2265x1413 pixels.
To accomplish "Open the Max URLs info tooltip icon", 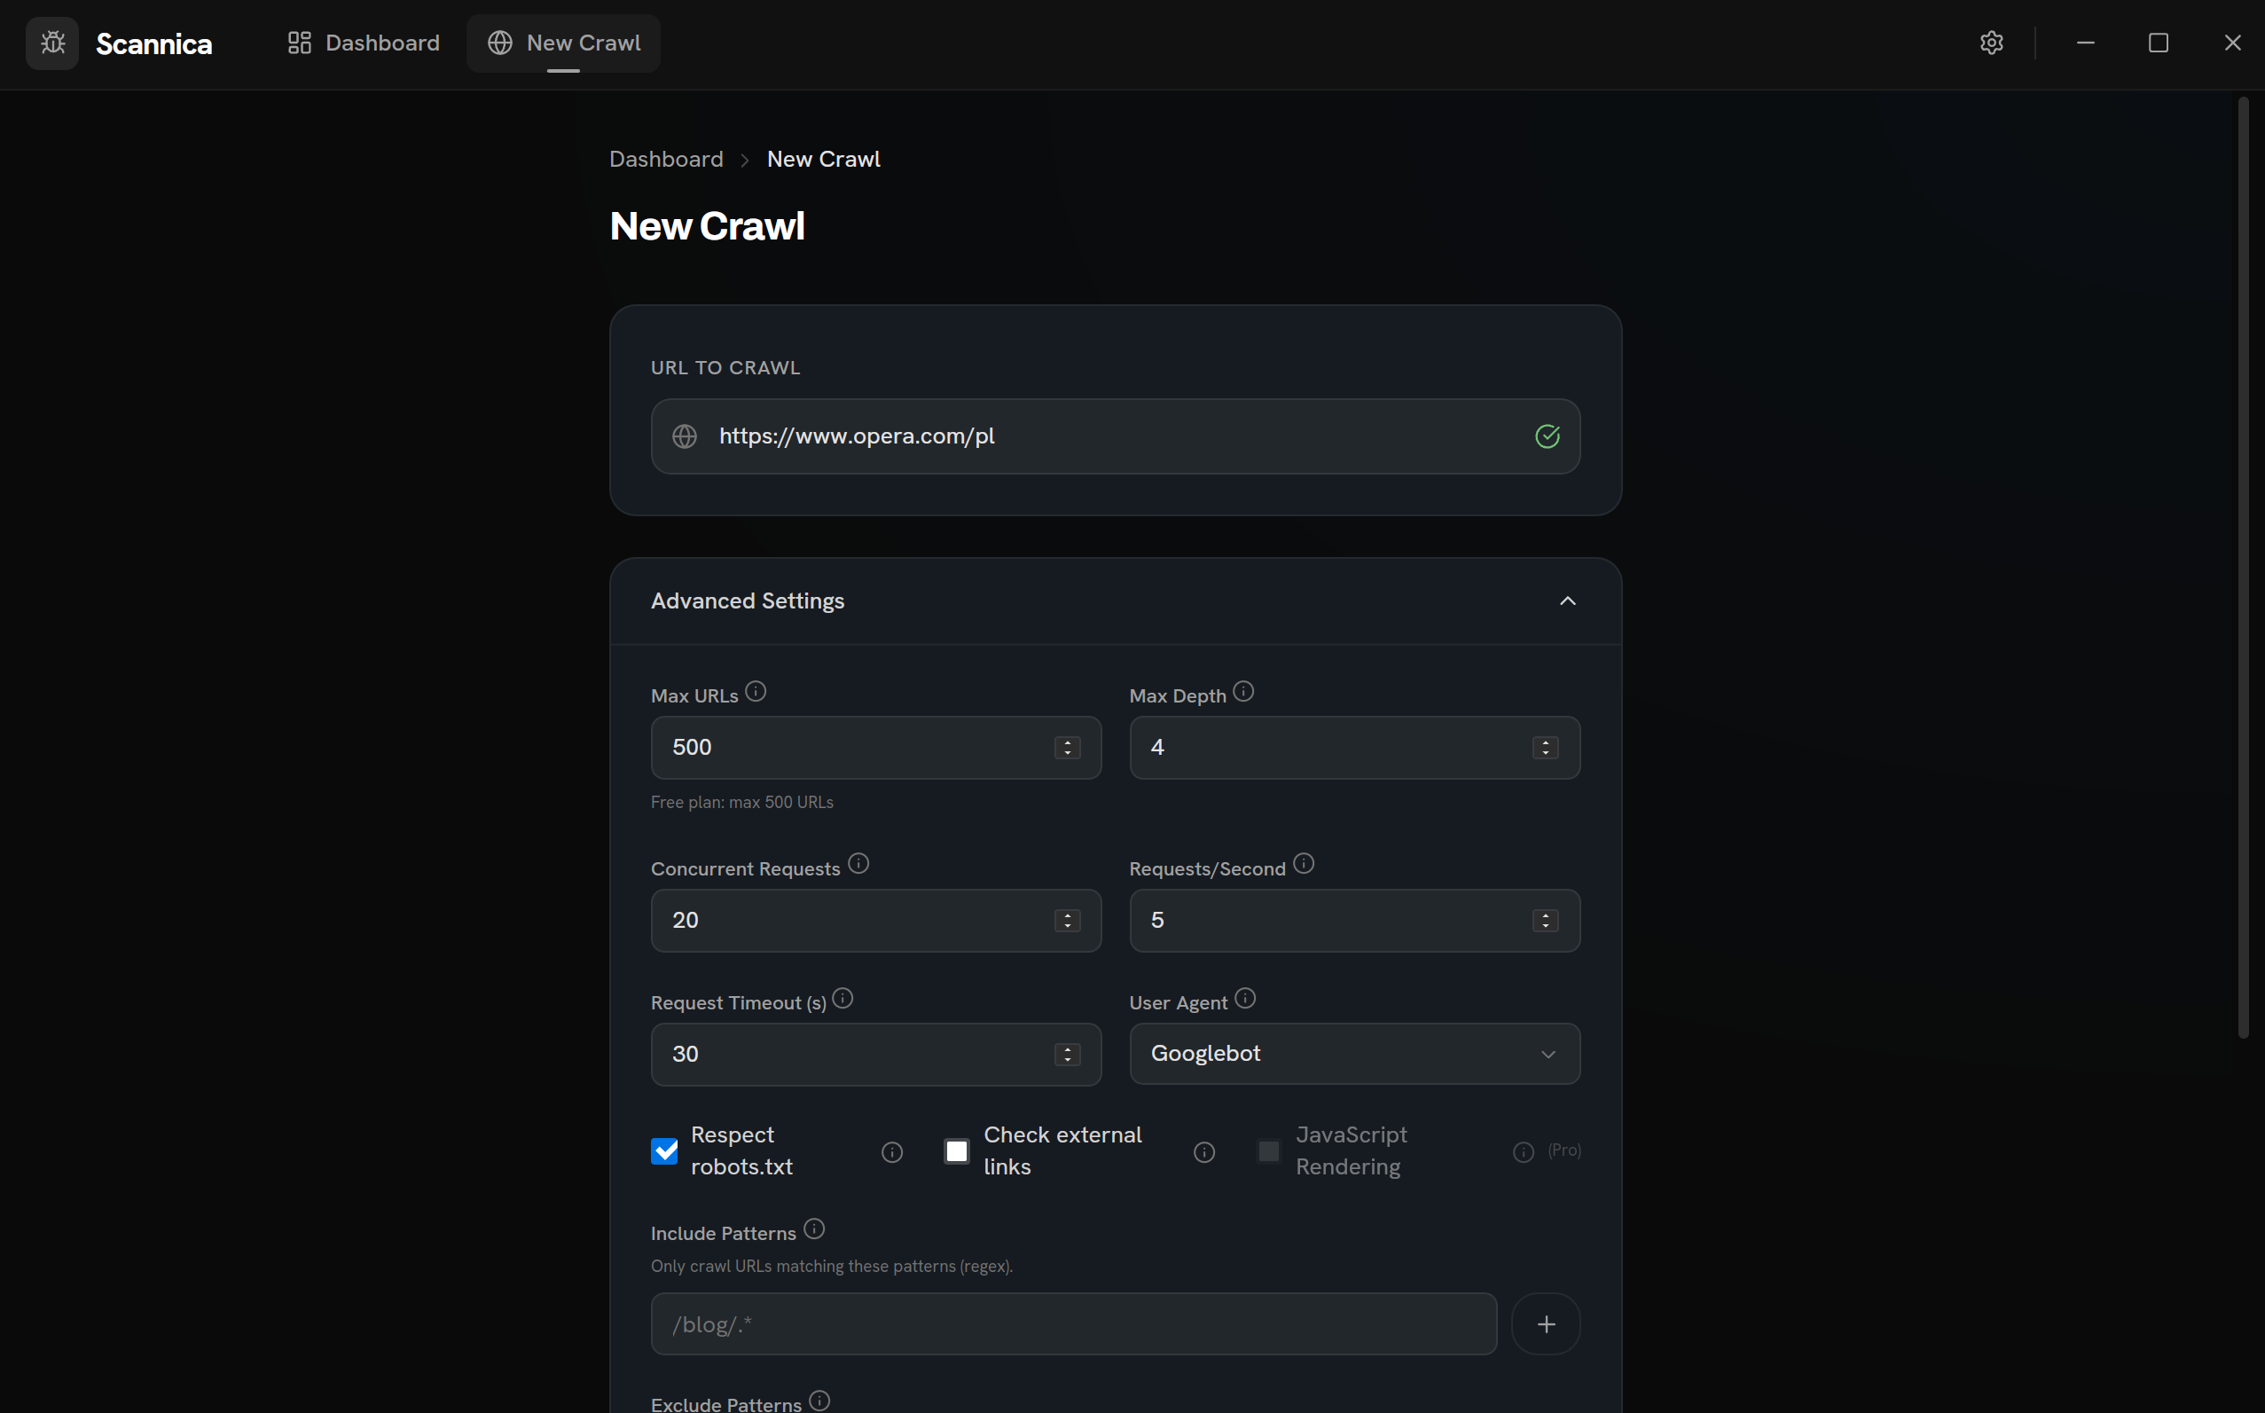I will (756, 692).
